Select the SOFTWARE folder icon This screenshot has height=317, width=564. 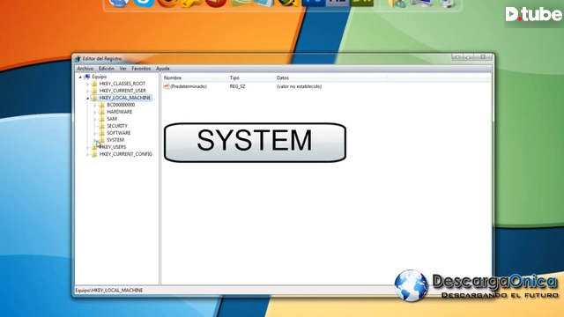[102, 133]
